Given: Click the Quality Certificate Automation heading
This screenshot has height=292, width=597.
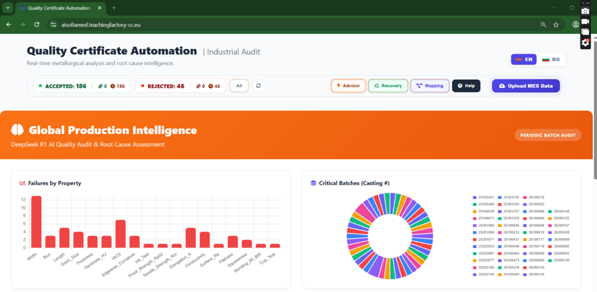Looking at the screenshot, I should point(112,51).
